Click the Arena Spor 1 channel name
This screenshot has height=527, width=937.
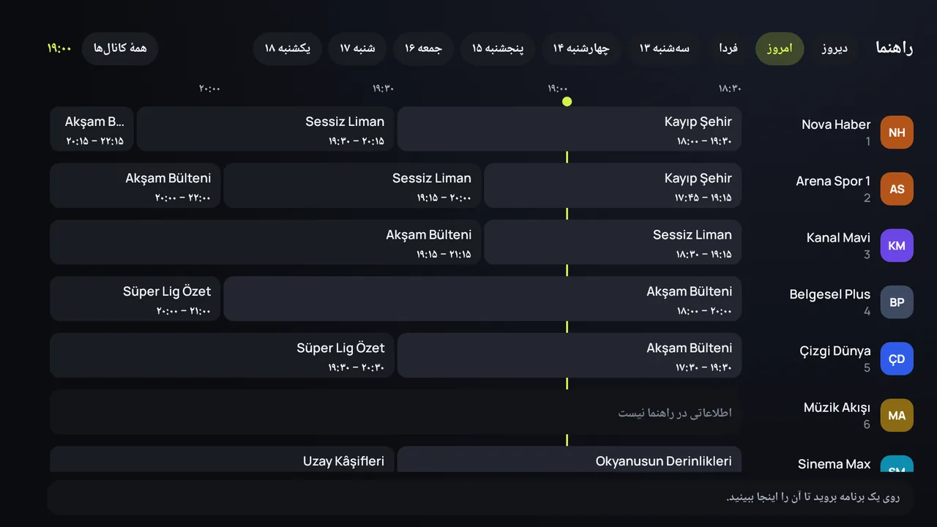click(x=833, y=181)
